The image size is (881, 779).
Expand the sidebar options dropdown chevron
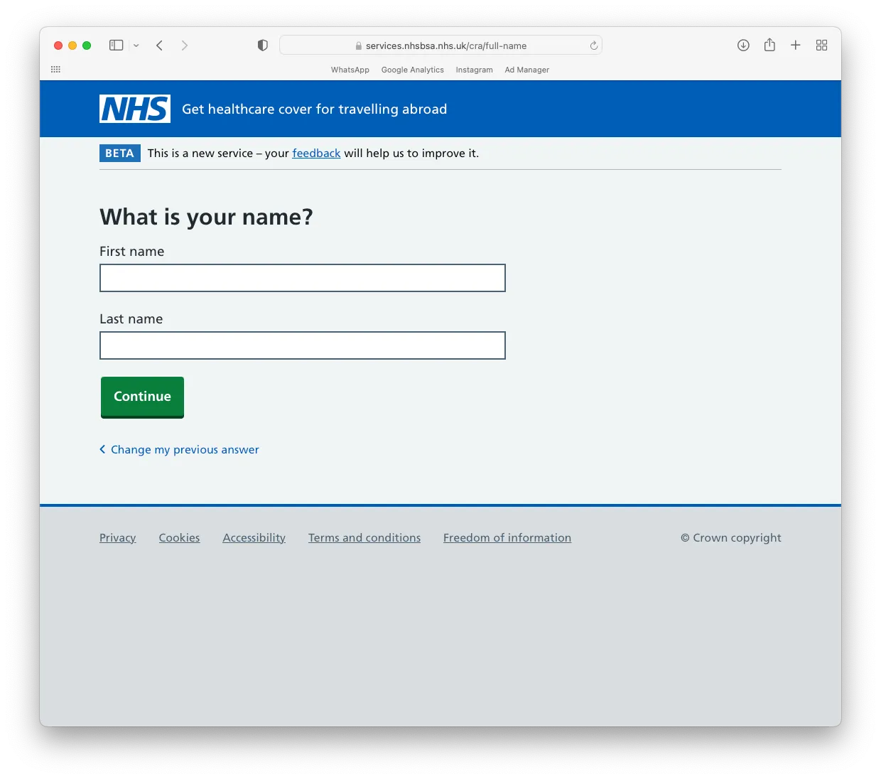136,45
